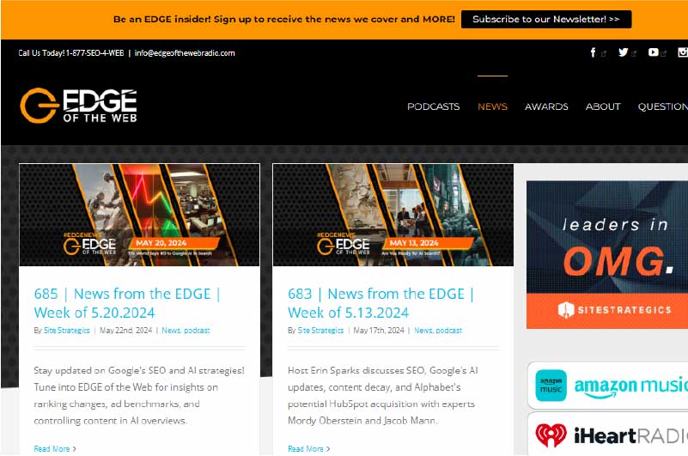Open the Instagram social icon

(683, 52)
